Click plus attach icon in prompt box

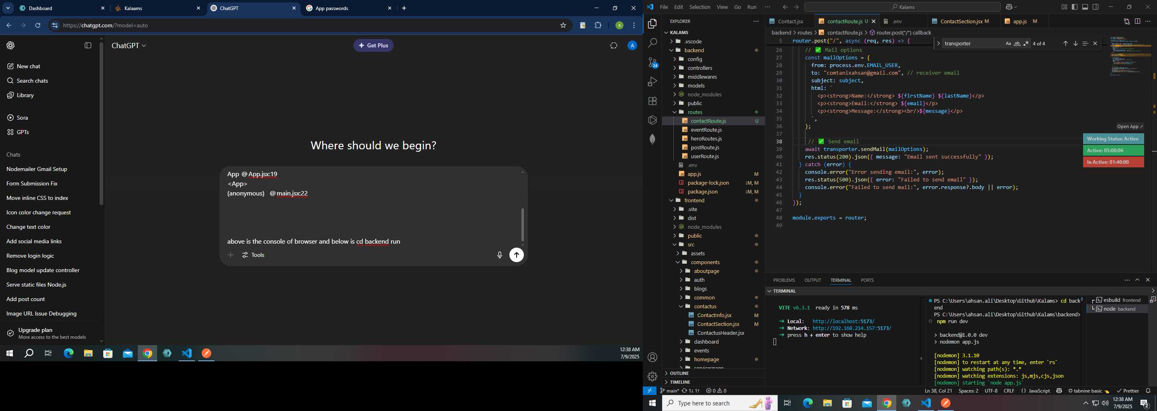[231, 255]
